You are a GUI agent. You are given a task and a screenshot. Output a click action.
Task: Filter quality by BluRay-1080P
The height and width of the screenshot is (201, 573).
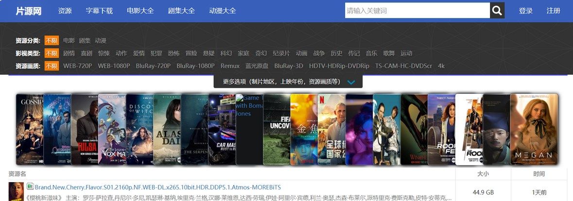click(x=195, y=66)
